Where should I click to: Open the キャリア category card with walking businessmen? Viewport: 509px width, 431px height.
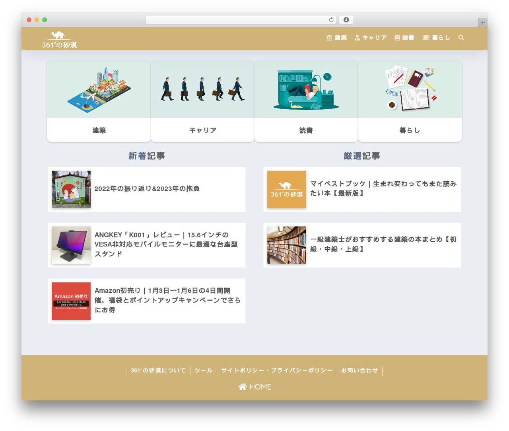coord(202,101)
